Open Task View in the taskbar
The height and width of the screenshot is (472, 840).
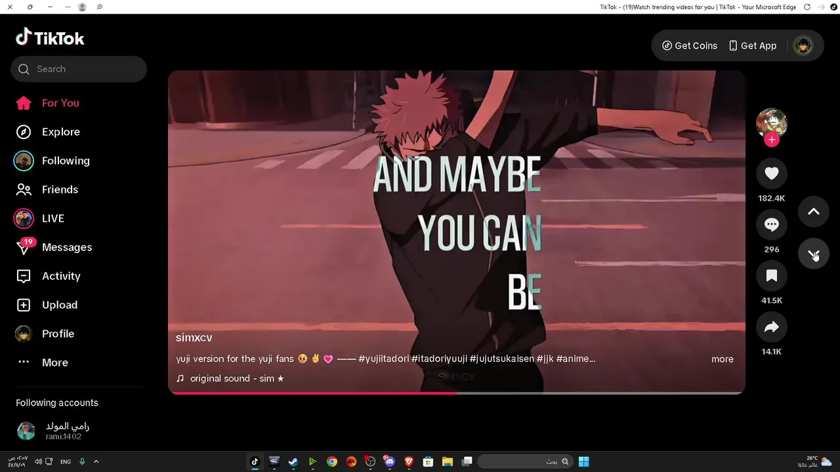(x=467, y=462)
